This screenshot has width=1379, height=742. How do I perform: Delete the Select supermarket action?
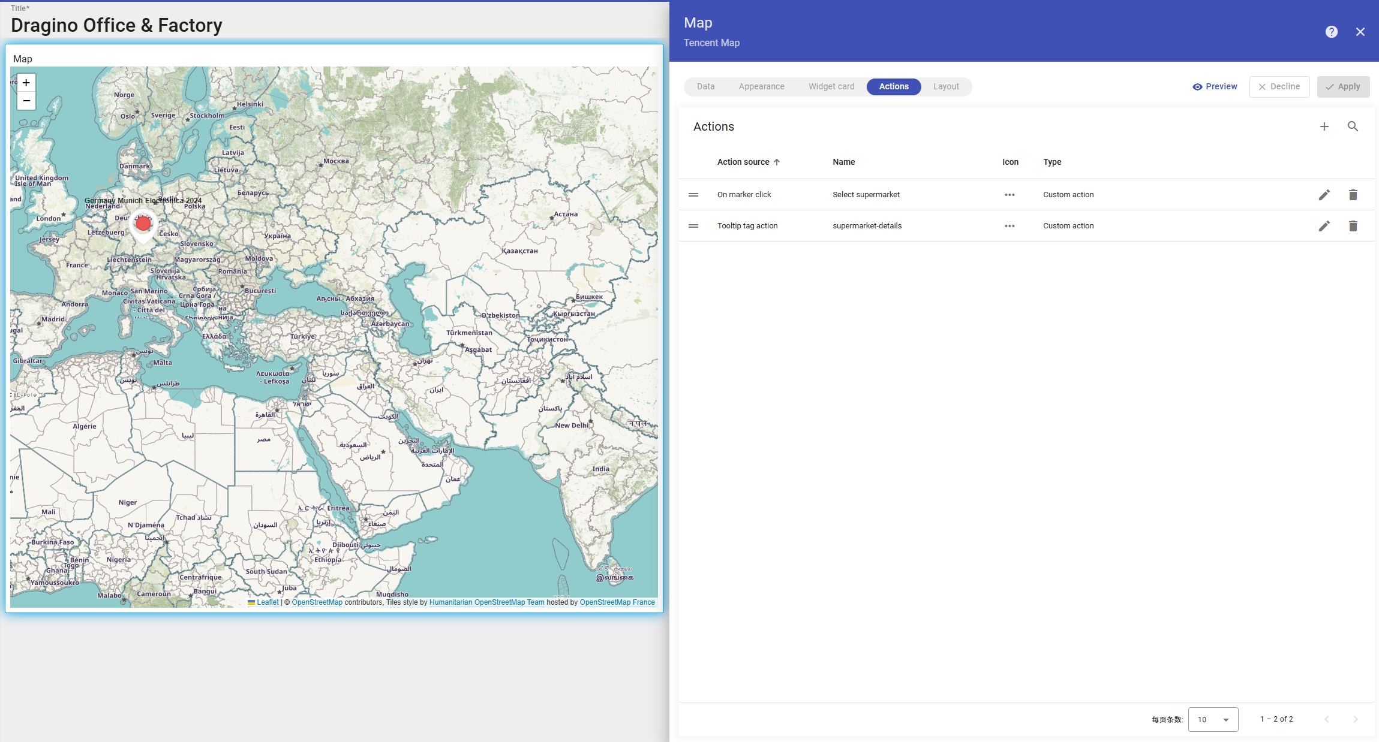click(x=1353, y=195)
